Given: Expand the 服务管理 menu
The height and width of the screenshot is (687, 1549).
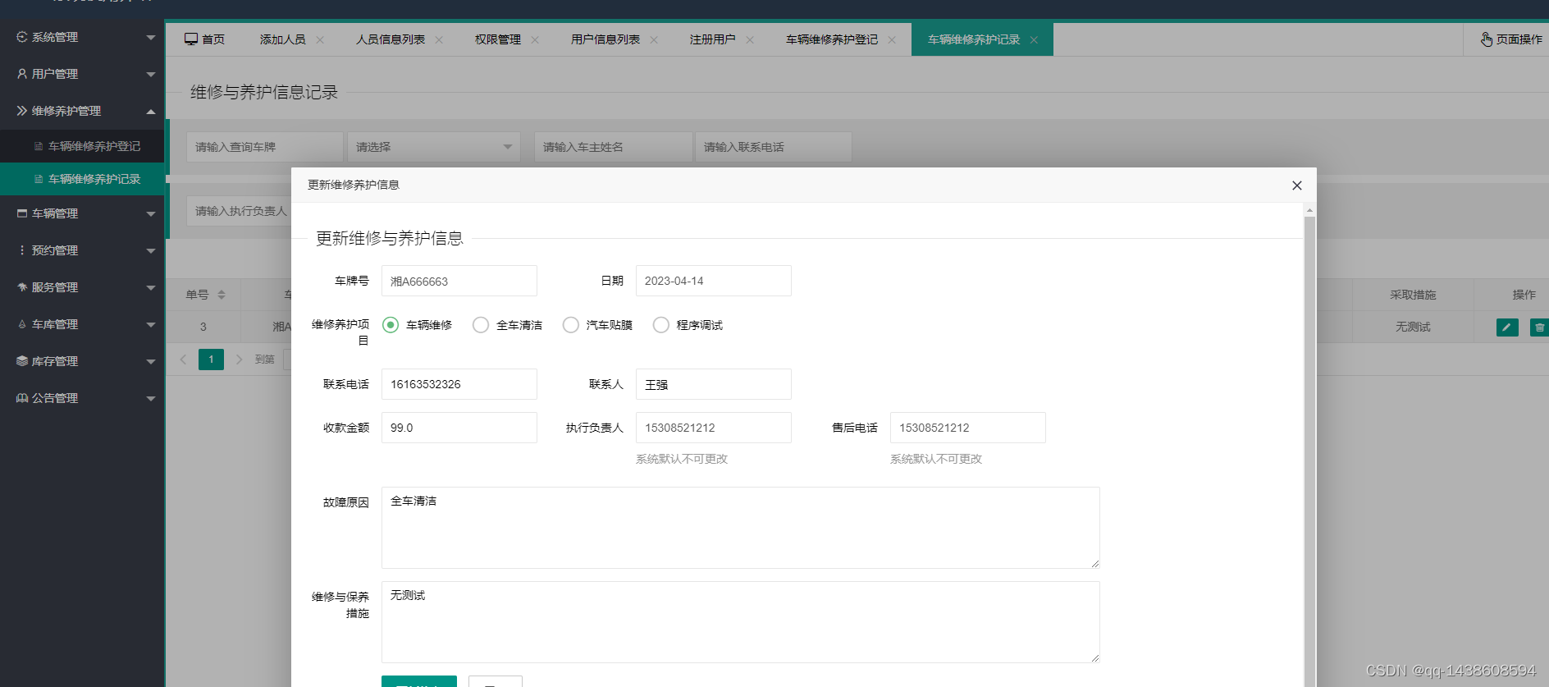Looking at the screenshot, I should point(151,288).
